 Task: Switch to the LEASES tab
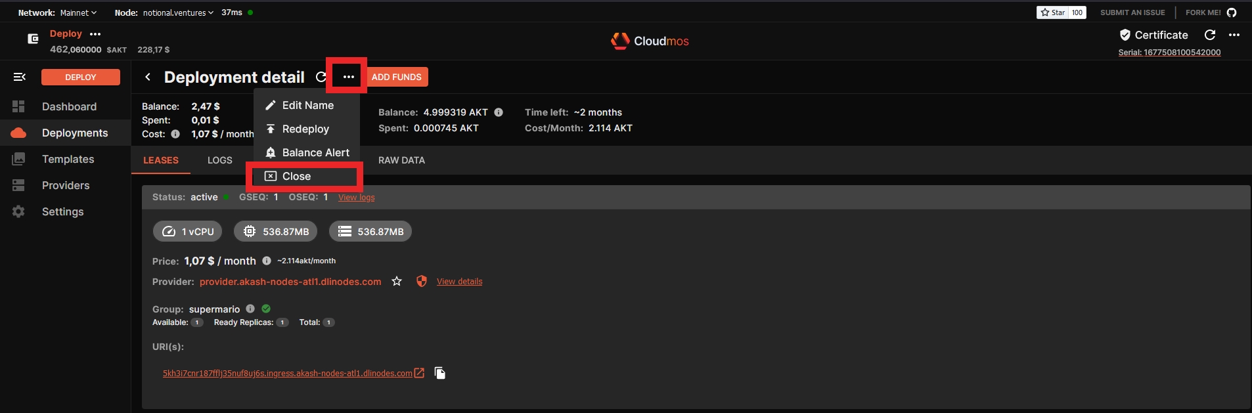(x=161, y=160)
